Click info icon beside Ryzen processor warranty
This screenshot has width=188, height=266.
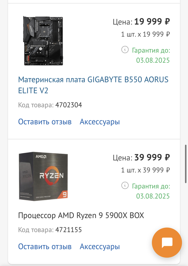pyautogui.click(x=125, y=185)
